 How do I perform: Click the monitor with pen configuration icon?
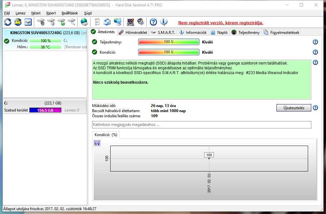pos(130,22)
